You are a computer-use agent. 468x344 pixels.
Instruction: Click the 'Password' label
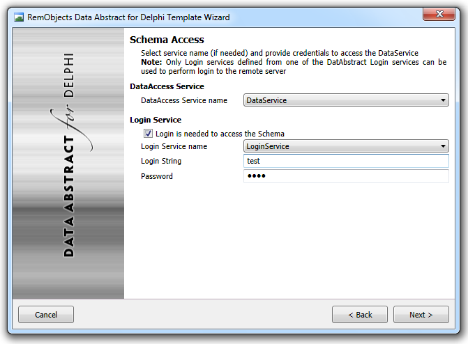[157, 176]
